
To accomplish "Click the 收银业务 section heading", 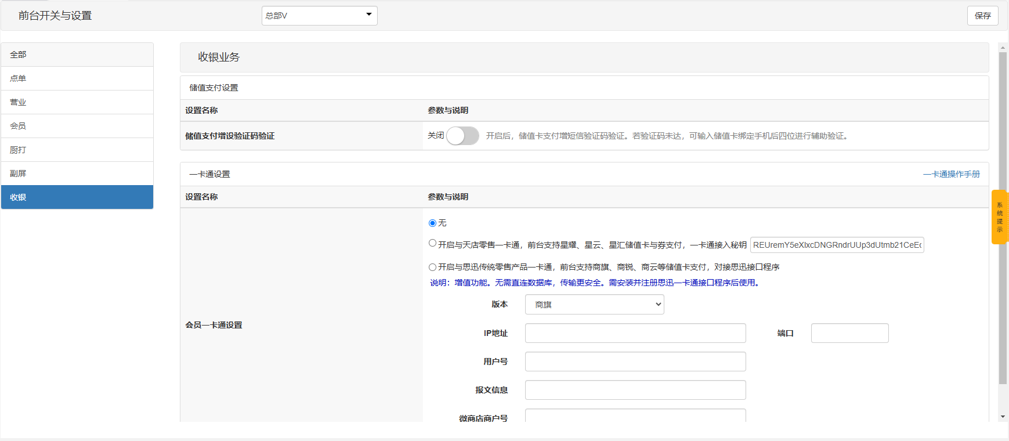I will [219, 57].
